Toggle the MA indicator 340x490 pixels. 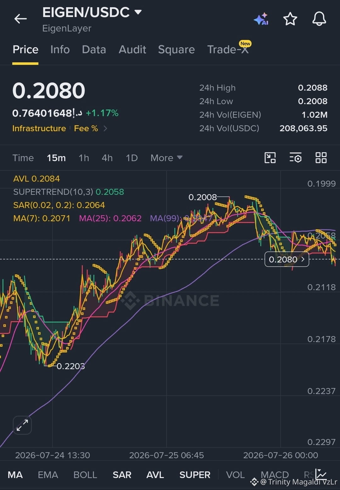pos(15,475)
